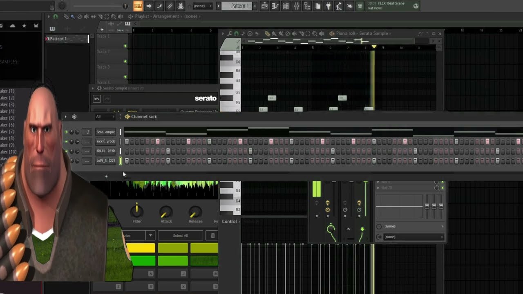Image resolution: width=523 pixels, height=294 pixels.
Task: Click the yellow playhead marker in Piano roll
Action: pos(374,47)
